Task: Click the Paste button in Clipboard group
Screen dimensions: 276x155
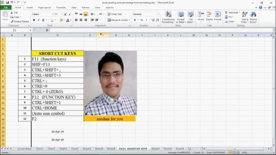Action: click(x=5, y=16)
